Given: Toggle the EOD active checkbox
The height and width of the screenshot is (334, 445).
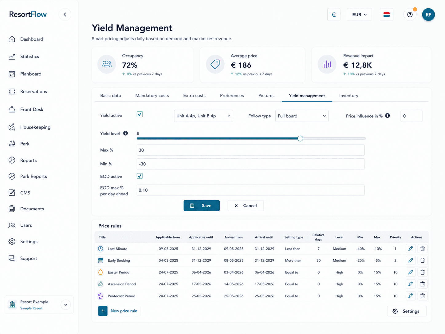Looking at the screenshot, I should point(140,176).
